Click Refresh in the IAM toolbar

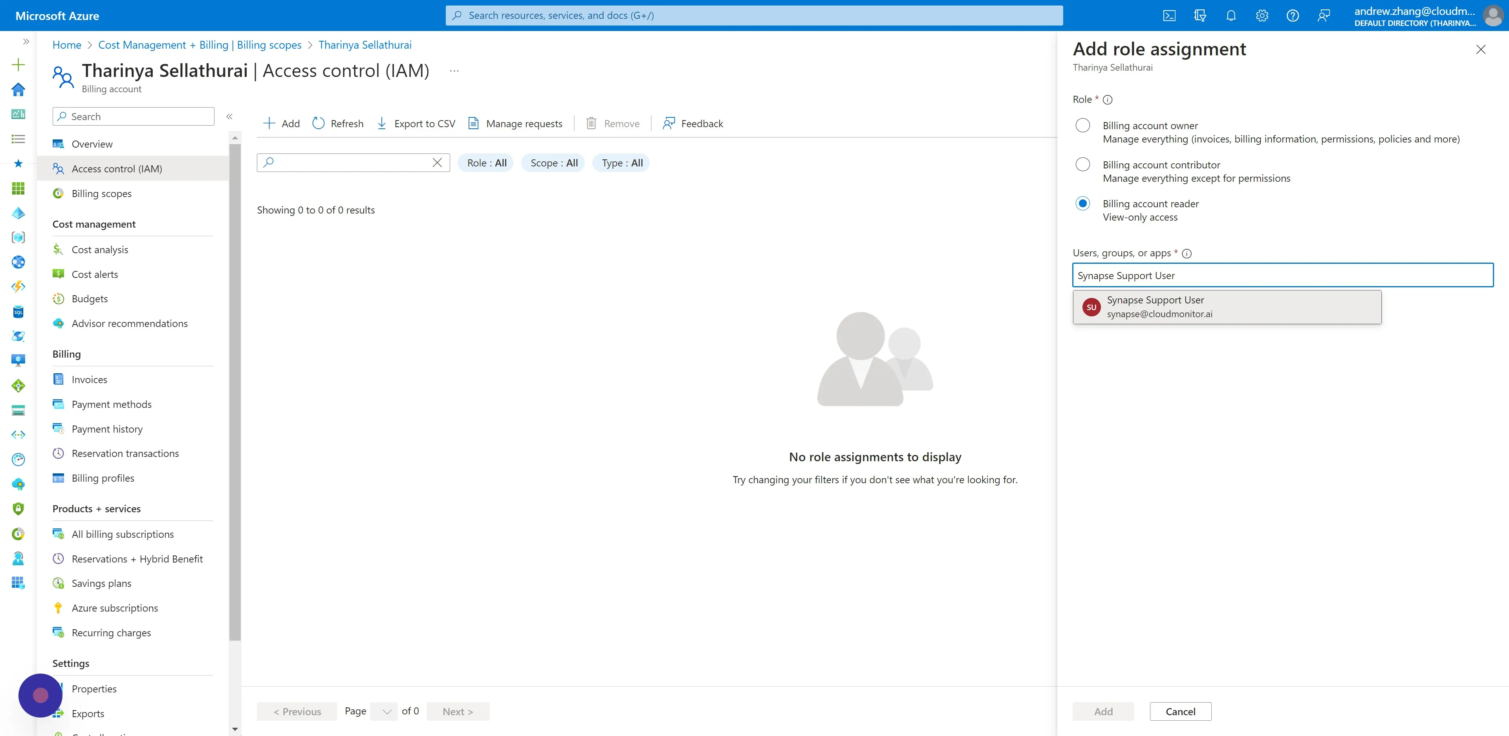pyautogui.click(x=337, y=124)
